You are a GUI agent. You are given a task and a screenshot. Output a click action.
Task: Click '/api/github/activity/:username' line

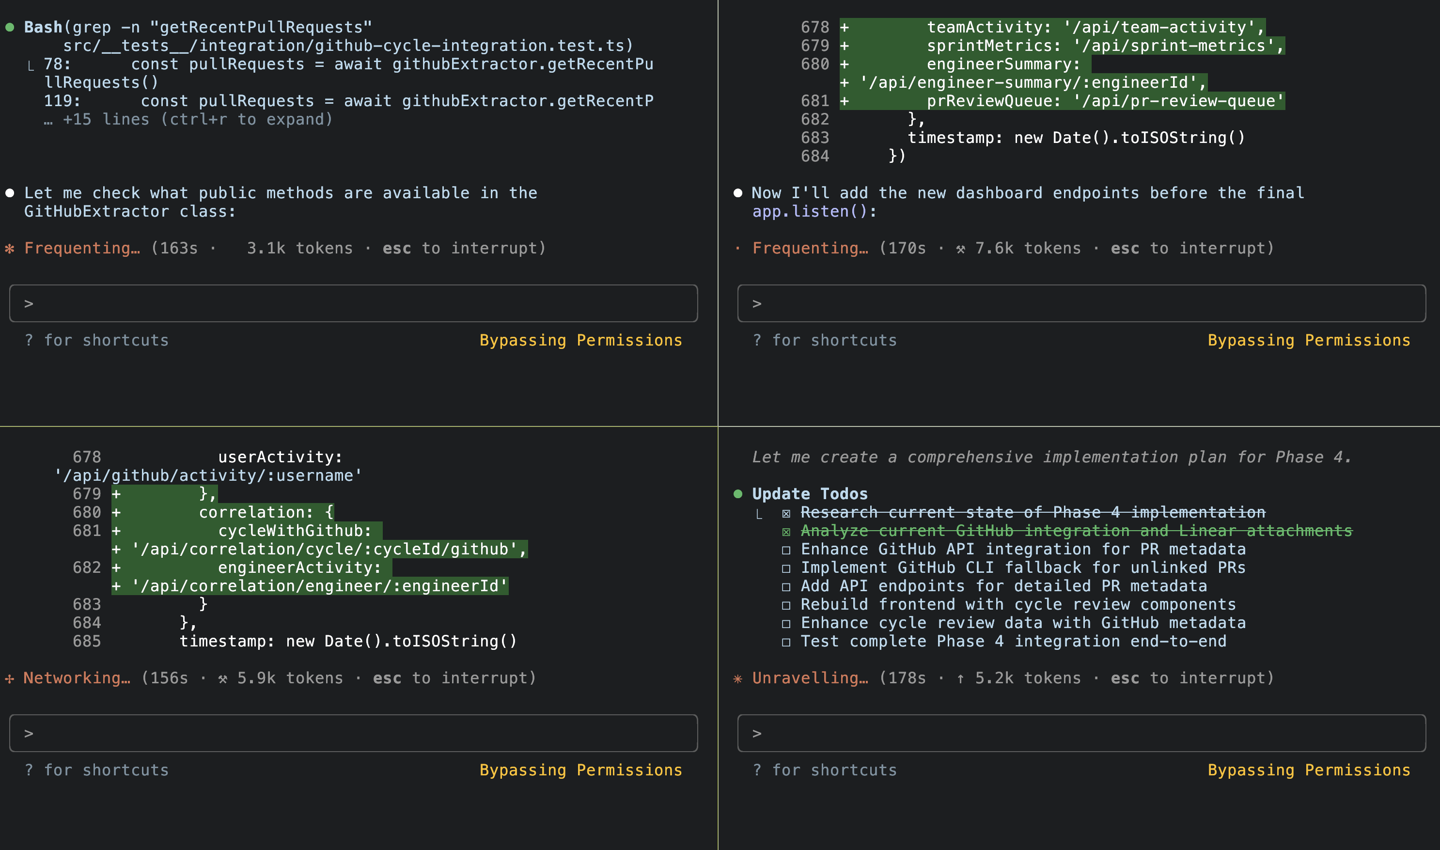click(208, 475)
